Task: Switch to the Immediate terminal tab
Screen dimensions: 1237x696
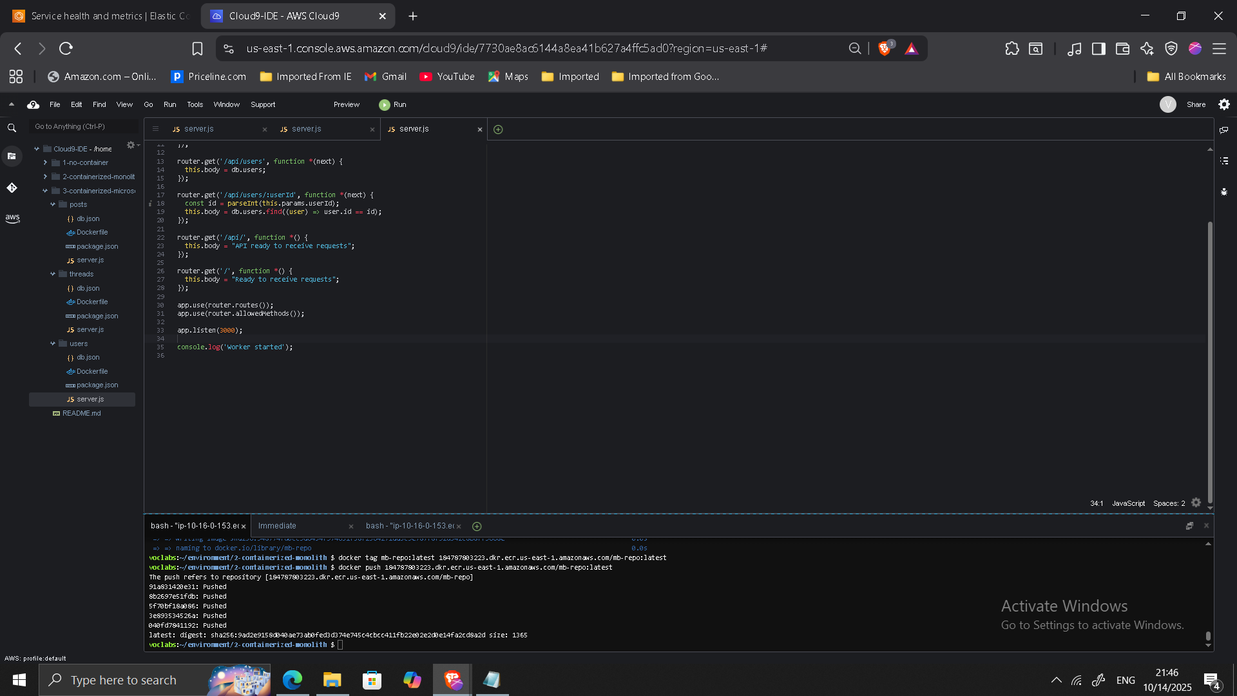Action: point(277,526)
